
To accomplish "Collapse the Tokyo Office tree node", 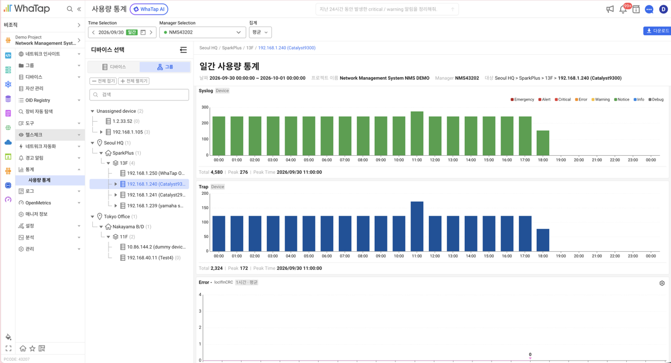I will tap(93, 217).
